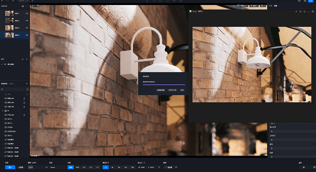This screenshot has height=172, width=316.
Task: Open the dropdown arrow in the layer panel header
Action: click(27, 59)
